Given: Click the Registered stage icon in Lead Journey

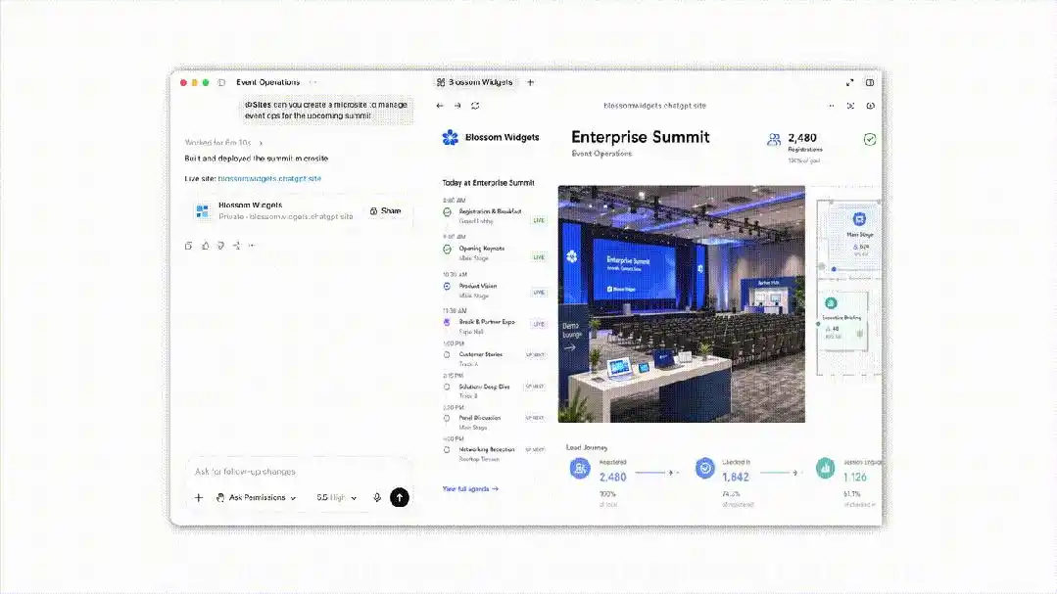Looking at the screenshot, I should (580, 468).
